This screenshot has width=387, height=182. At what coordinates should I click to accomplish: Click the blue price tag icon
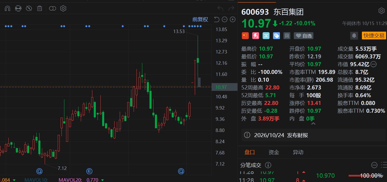276,36
